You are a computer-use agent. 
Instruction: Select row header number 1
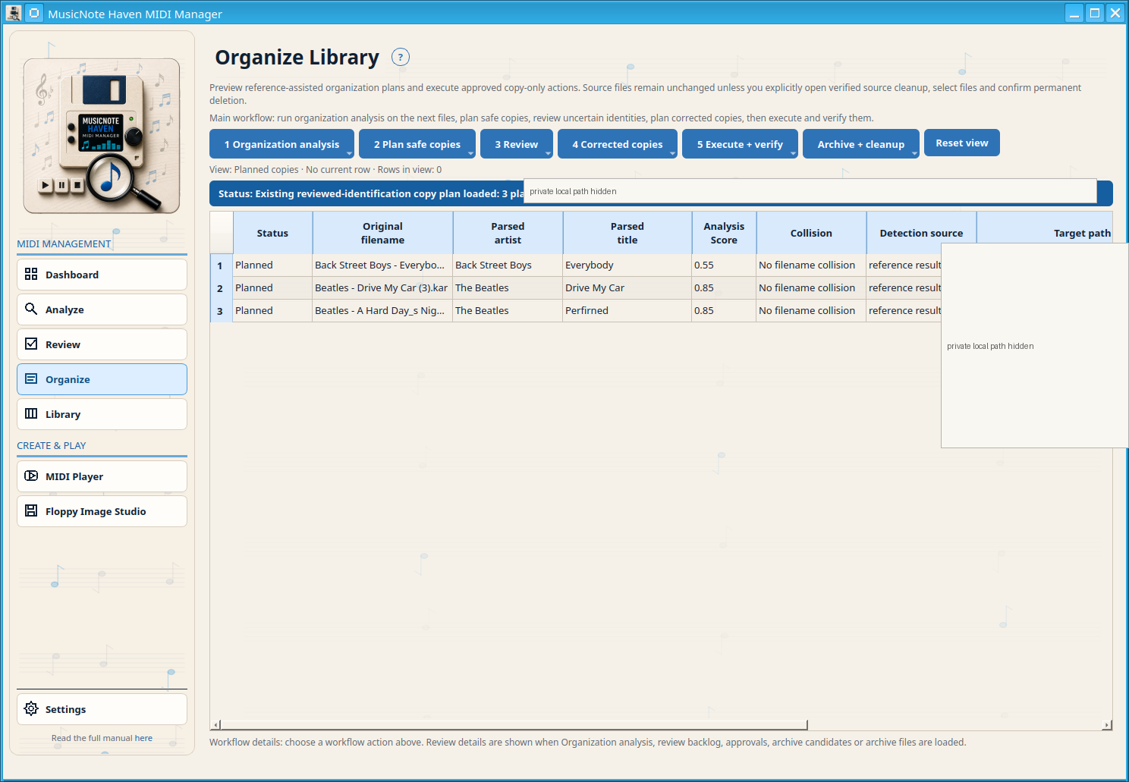tap(221, 265)
